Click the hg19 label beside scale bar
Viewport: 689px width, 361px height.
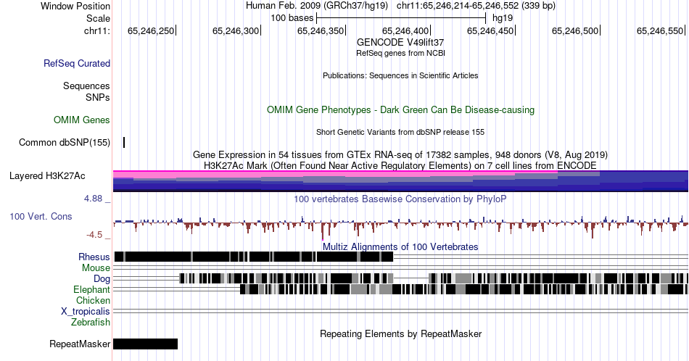coord(503,18)
